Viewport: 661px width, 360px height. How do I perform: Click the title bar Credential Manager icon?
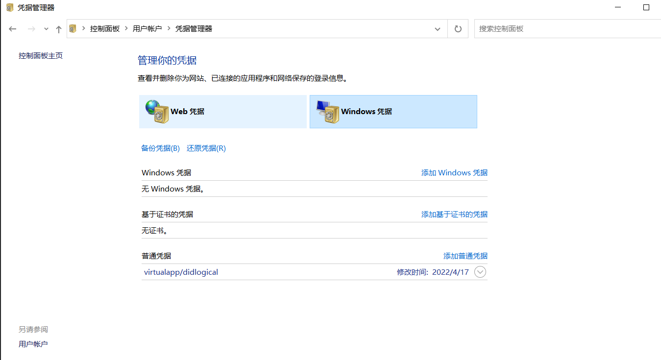10,7
